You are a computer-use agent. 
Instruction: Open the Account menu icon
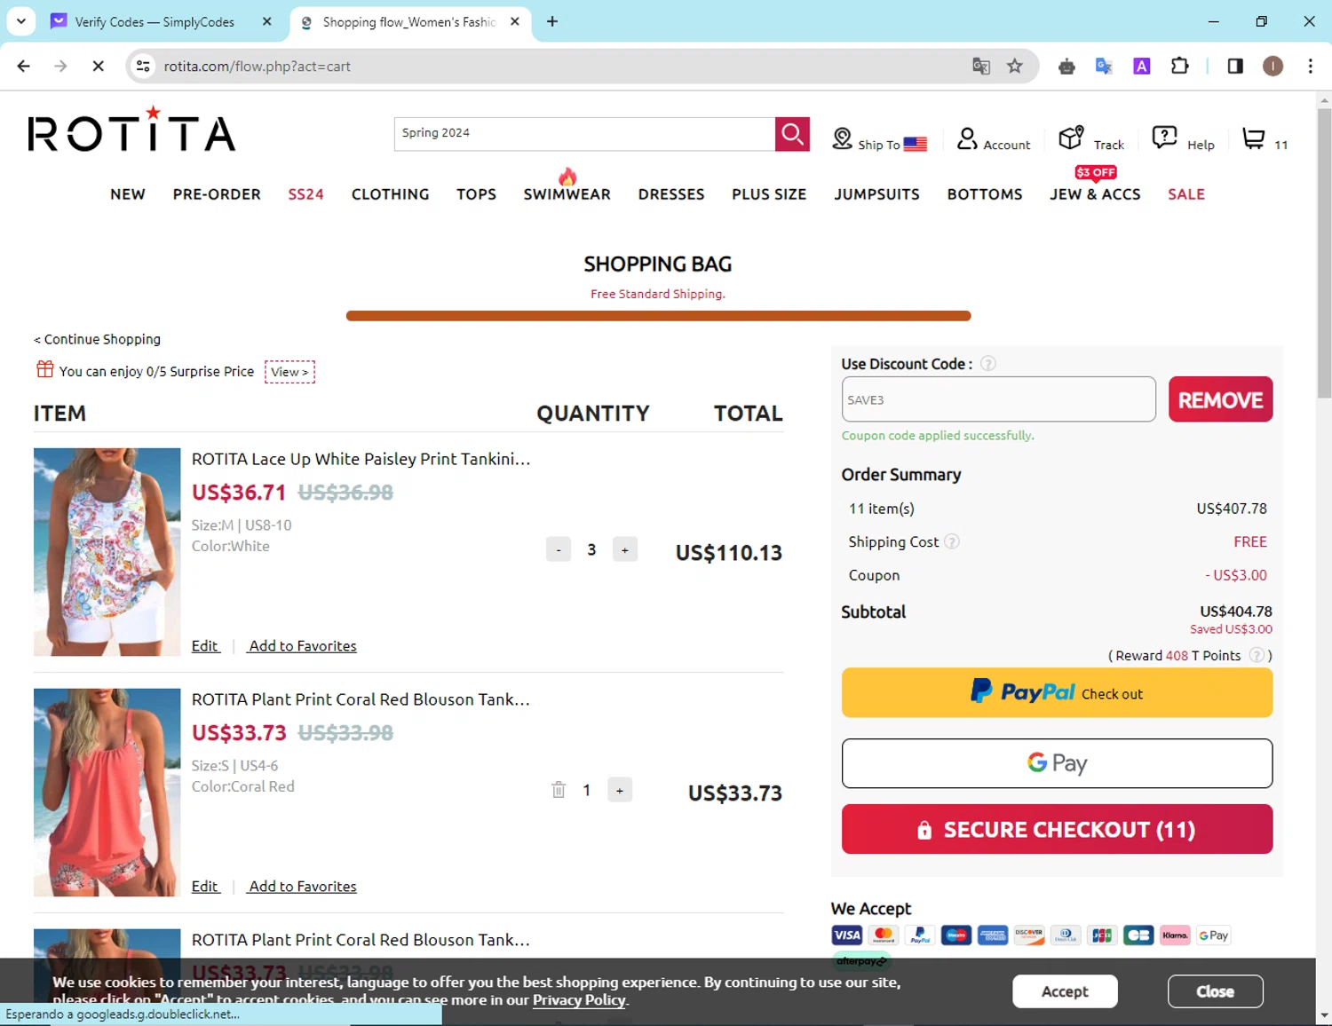(967, 138)
